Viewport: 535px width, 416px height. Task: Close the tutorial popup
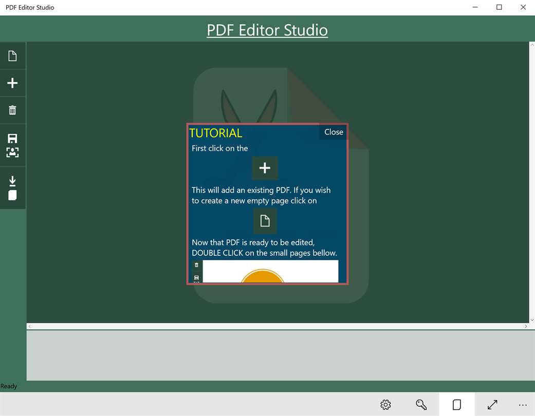(x=334, y=132)
